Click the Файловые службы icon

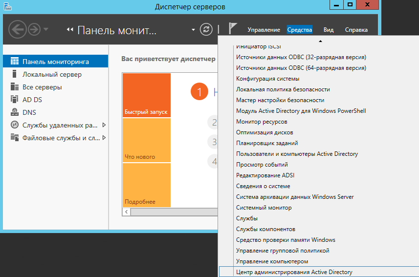[15, 137]
